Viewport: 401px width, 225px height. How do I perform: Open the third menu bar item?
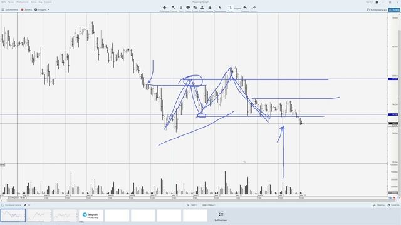click(23, 2)
